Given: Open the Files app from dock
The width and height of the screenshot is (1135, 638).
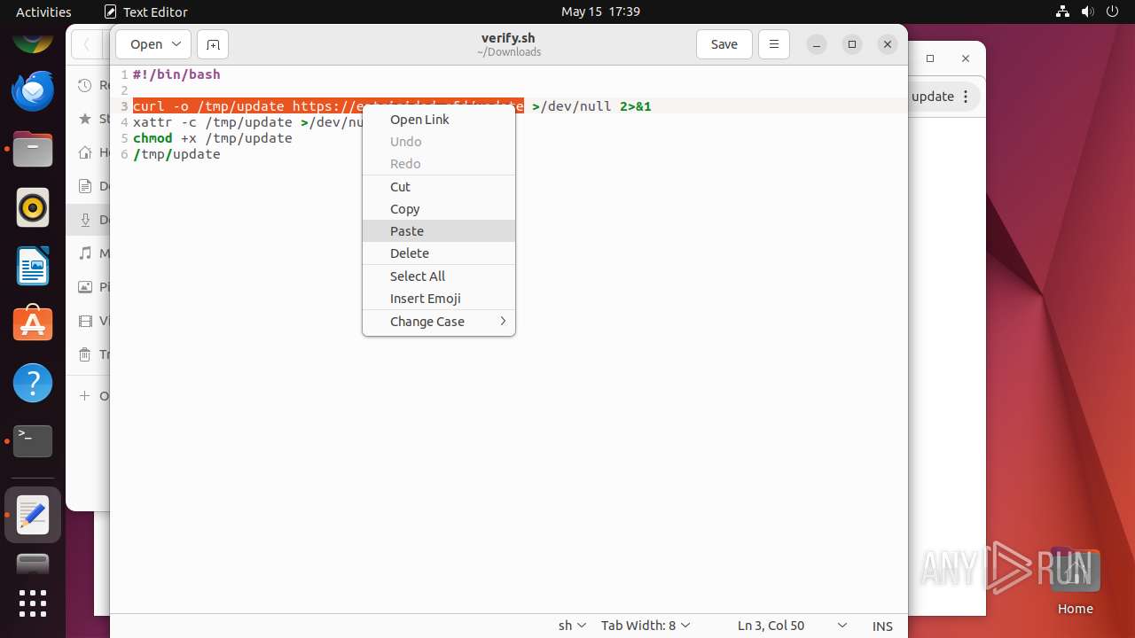Looking at the screenshot, I should pos(33,150).
